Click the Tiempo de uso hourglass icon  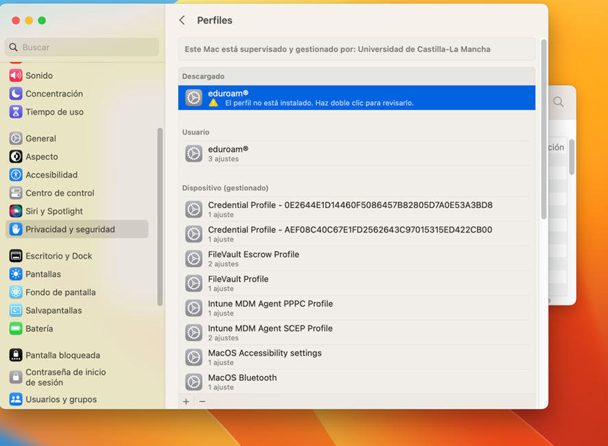coord(16,112)
